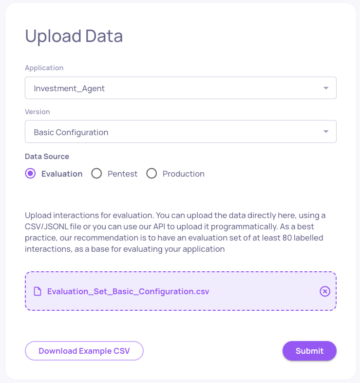Click the dashed file upload drop zone

coord(181,291)
